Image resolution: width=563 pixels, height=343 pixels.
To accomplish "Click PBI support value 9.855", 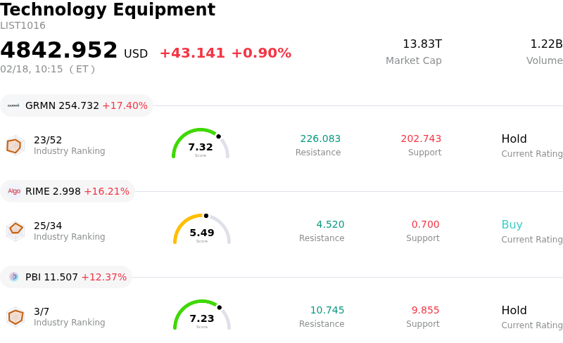I will (425, 311).
